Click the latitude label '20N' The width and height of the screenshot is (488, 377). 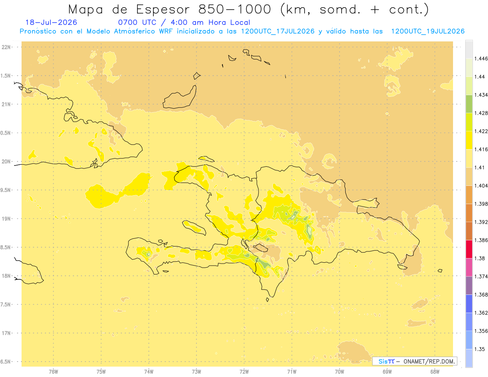6,161
